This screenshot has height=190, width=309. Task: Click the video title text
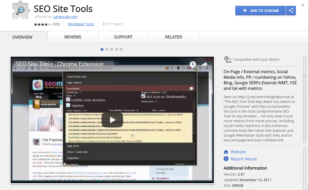point(60,64)
